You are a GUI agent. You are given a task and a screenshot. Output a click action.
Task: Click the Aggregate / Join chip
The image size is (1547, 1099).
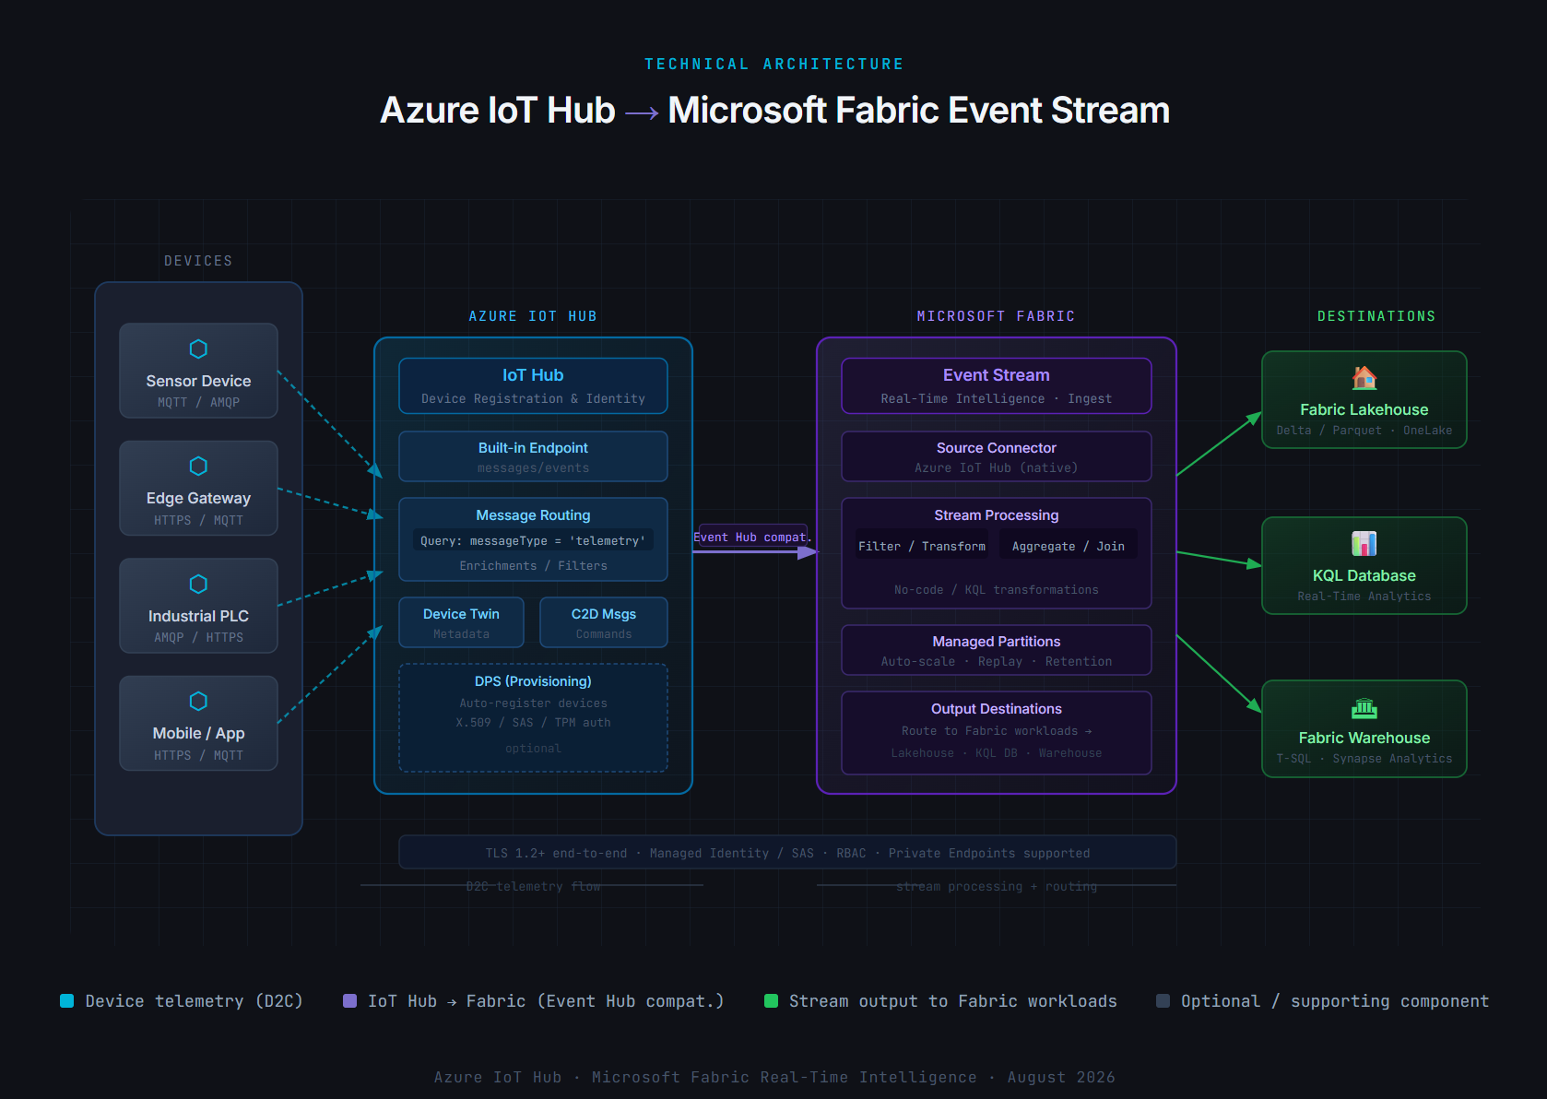coord(1069,546)
